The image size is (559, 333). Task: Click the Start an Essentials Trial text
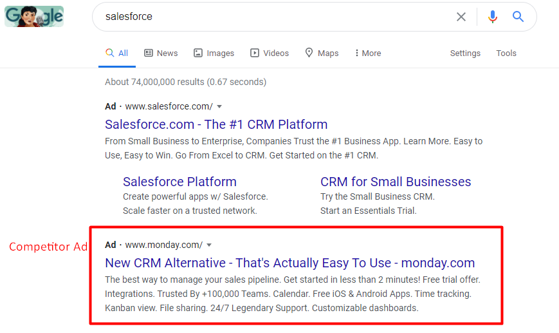(368, 211)
